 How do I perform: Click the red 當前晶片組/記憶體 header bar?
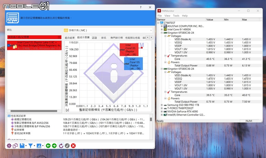(34, 37)
